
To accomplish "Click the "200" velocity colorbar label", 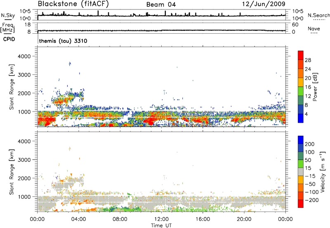I will [310, 144].
